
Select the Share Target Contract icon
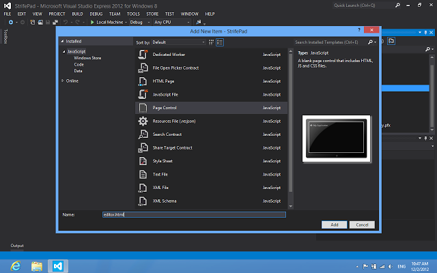pyautogui.click(x=143, y=147)
